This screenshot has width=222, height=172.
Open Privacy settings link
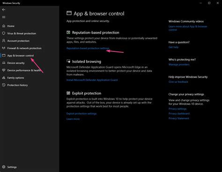coord(178,109)
